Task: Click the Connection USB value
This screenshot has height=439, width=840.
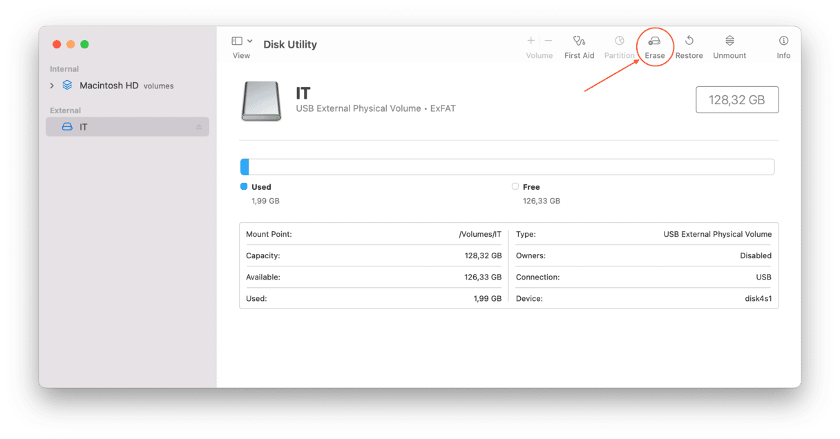Action: click(x=764, y=277)
